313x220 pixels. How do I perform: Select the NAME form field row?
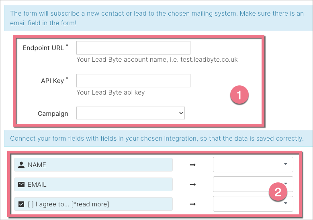pos(93,165)
